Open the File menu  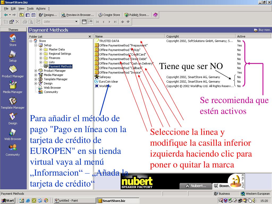(x=6, y=8)
